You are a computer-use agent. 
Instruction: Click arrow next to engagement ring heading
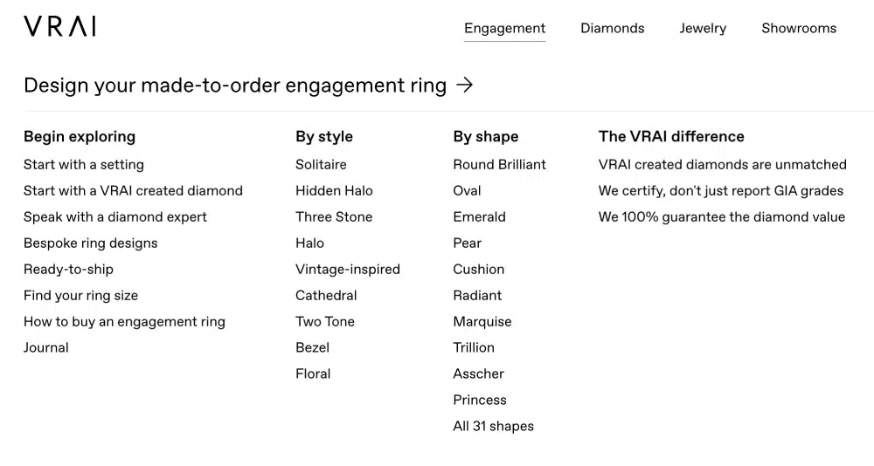(465, 86)
